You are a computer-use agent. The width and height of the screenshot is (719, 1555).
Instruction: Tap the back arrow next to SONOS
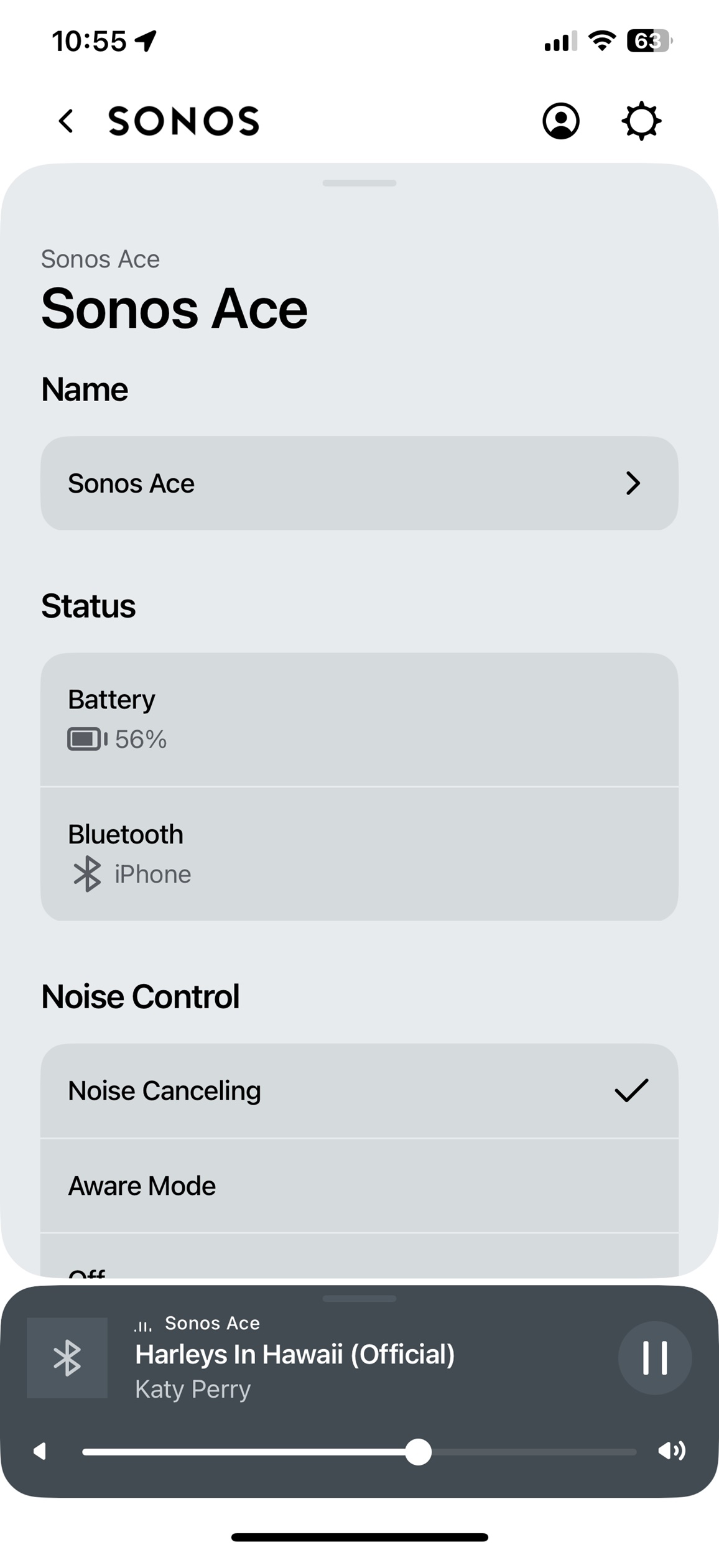coord(66,121)
